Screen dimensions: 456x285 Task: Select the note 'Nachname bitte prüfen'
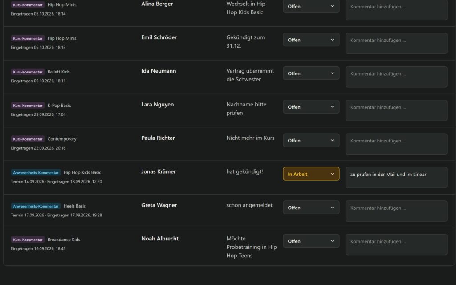[x=246, y=109]
